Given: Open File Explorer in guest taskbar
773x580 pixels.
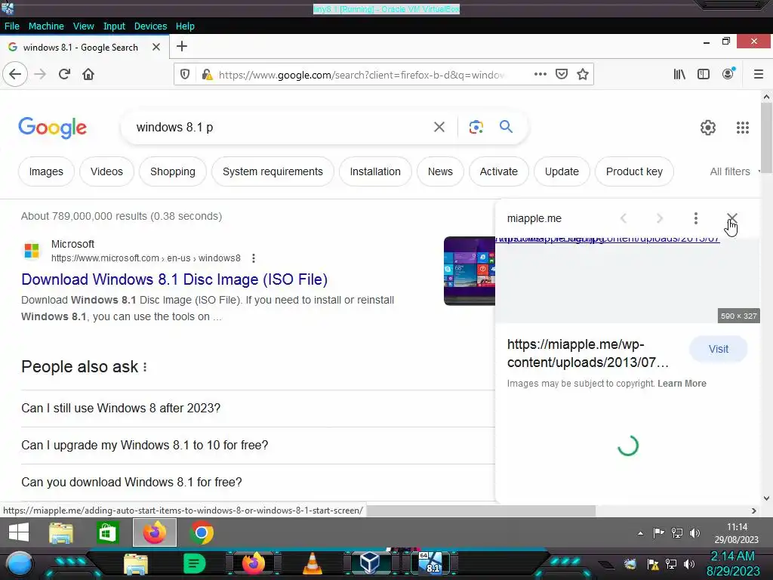Looking at the screenshot, I should click(x=60, y=533).
